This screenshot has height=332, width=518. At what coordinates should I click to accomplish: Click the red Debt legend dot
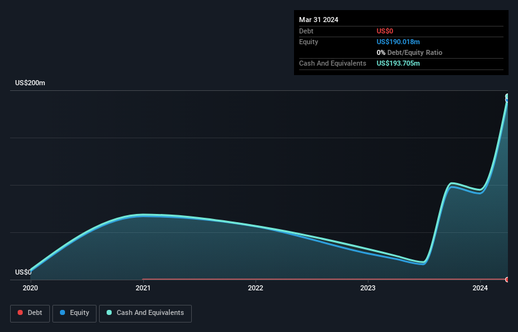[x=20, y=312]
